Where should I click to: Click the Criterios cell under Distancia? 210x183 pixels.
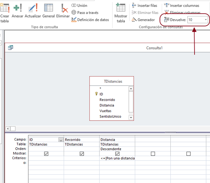tap(117, 158)
